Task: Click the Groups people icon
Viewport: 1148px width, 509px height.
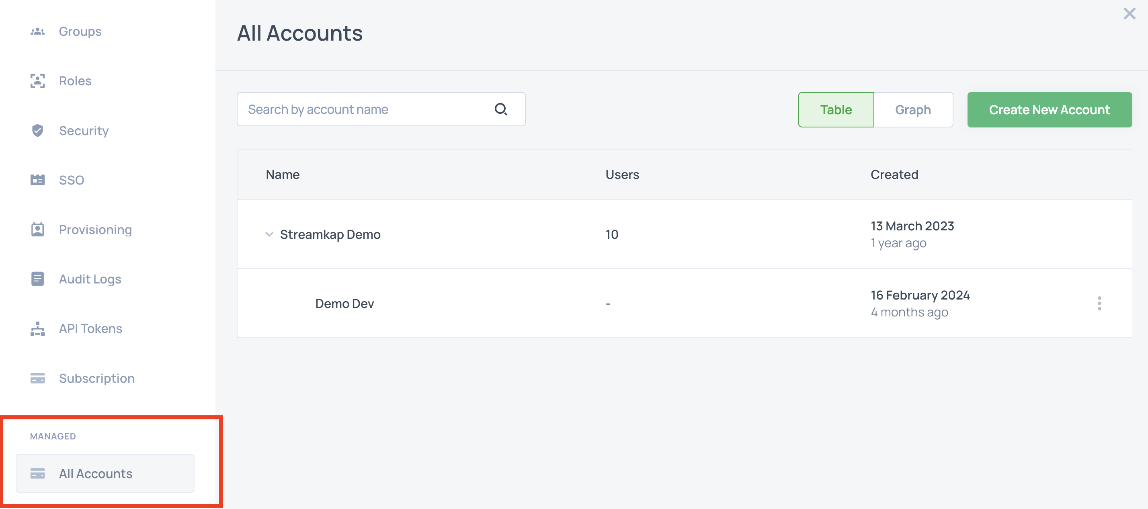Action: (37, 31)
